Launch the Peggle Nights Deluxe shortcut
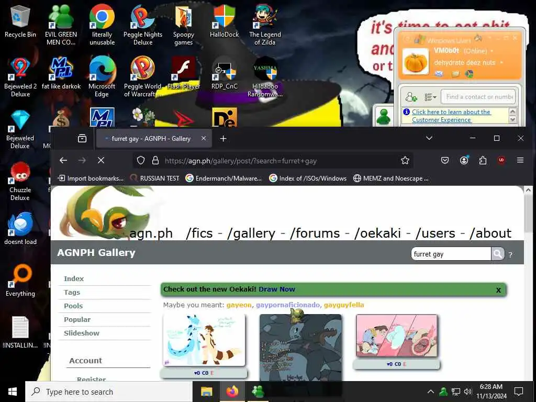The width and height of the screenshot is (536, 402). click(142, 25)
